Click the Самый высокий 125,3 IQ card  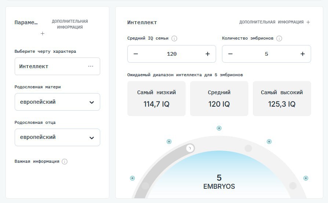tap(282, 99)
